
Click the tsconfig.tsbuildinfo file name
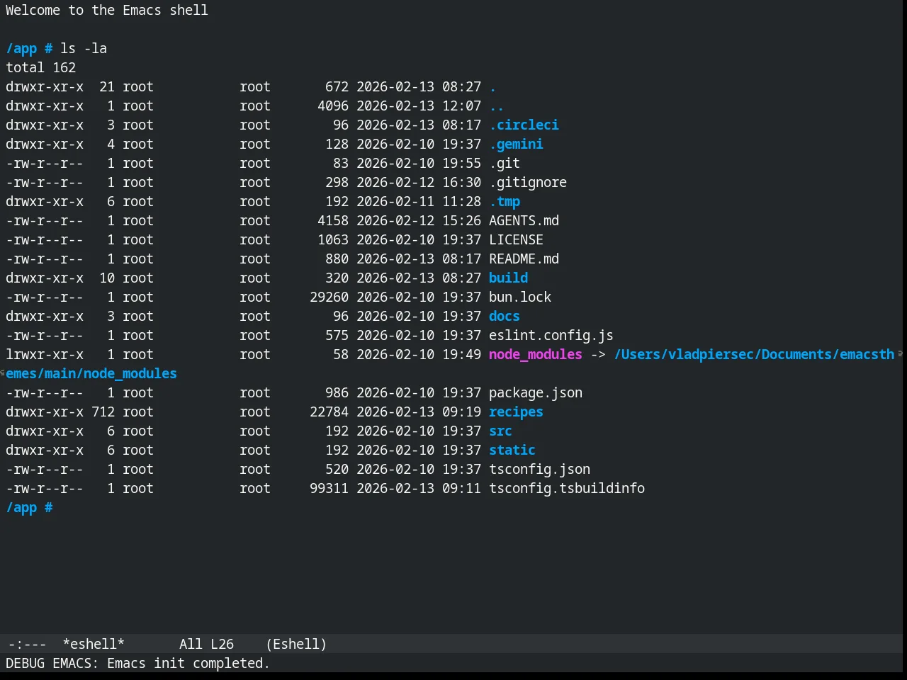567,488
